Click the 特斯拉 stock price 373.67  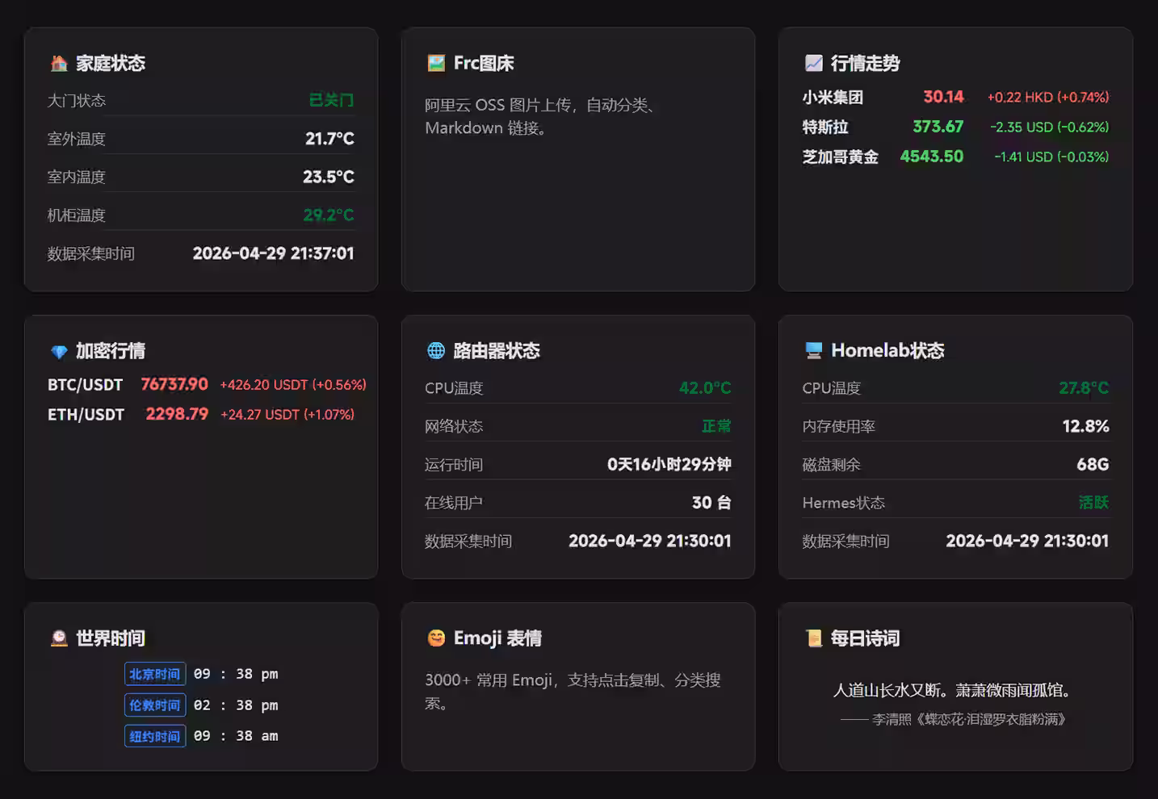click(x=938, y=127)
